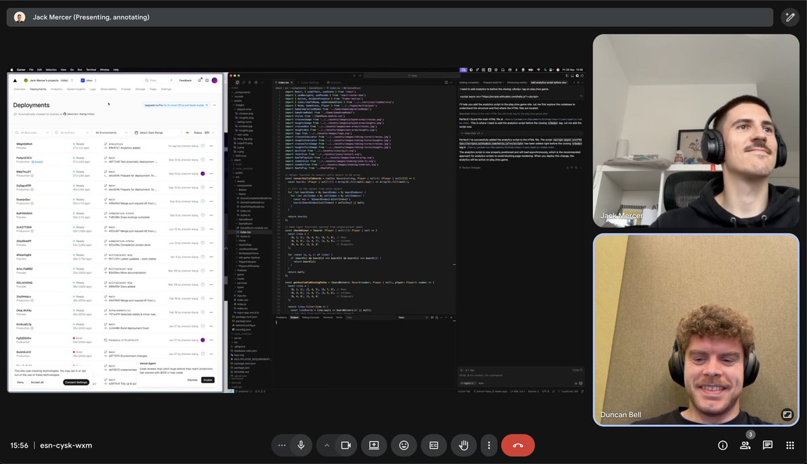Open the deployment row 6lybhGJU3
Viewport: 807px width, 464px height.
pos(116,353)
